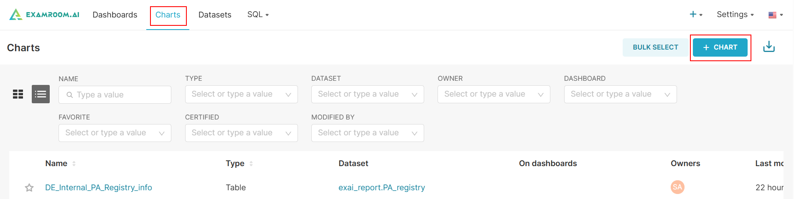Click the Bulk Select button
794x199 pixels.
(655, 47)
